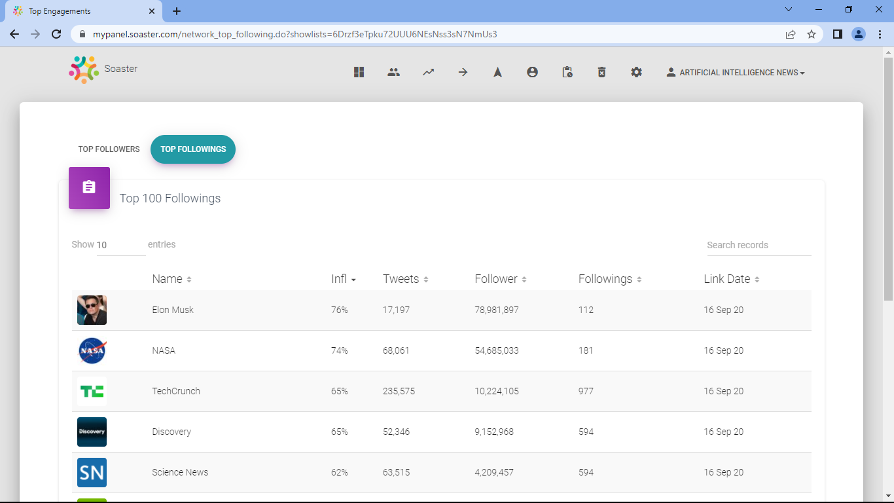Close the Top Engagements tab
This screenshot has width=894, height=503.
tap(152, 11)
